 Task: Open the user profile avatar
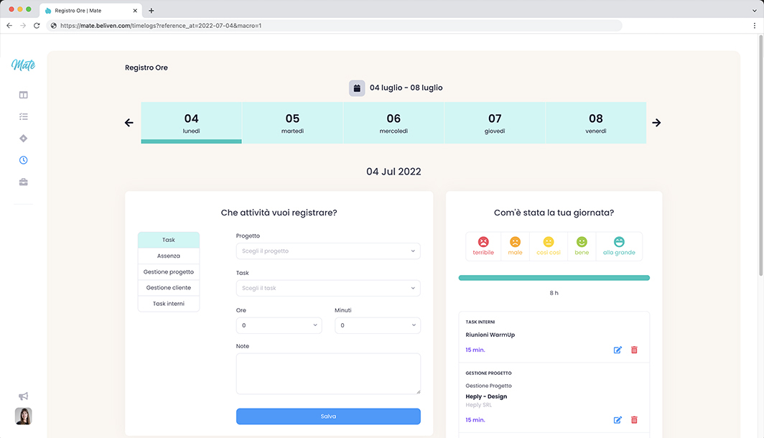pyautogui.click(x=24, y=416)
